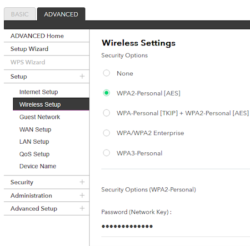Select the None security option
Viewport: 250px width, 246px height.
point(106,73)
